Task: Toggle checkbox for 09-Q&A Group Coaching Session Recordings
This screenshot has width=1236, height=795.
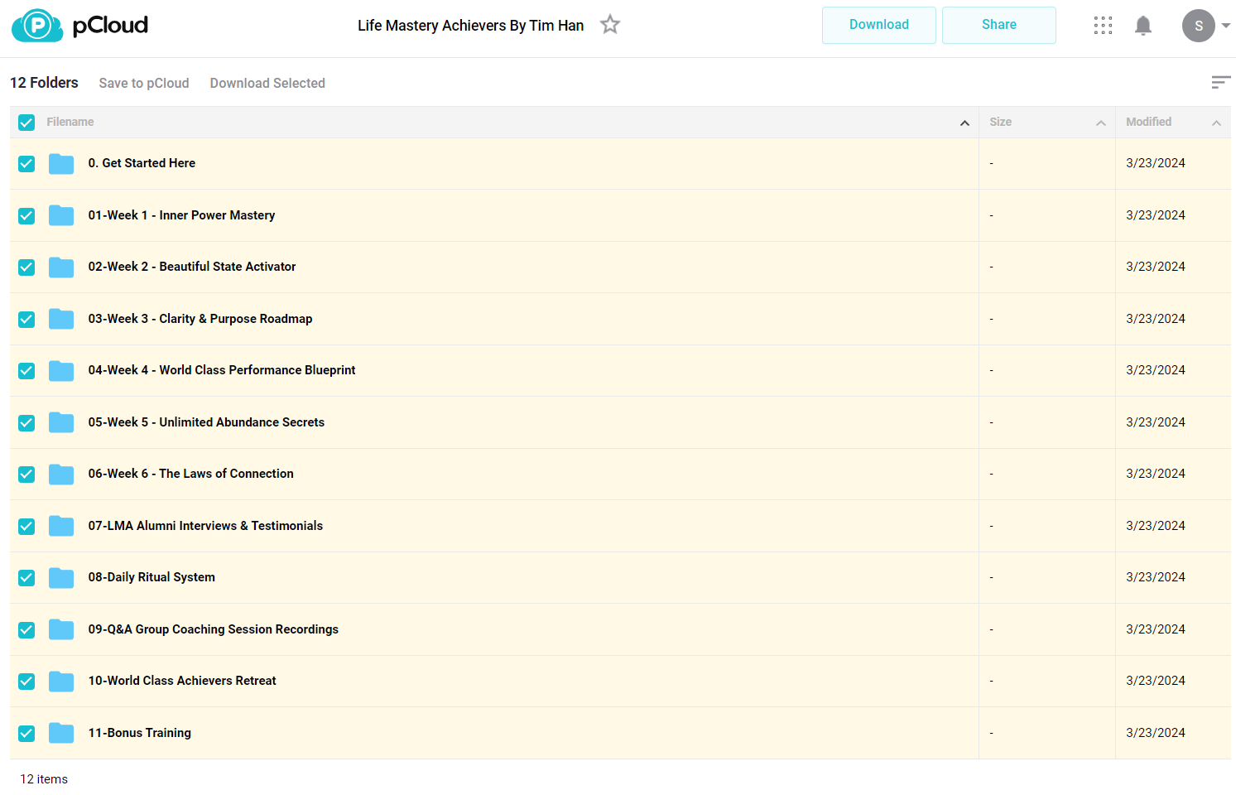Action: [26, 630]
